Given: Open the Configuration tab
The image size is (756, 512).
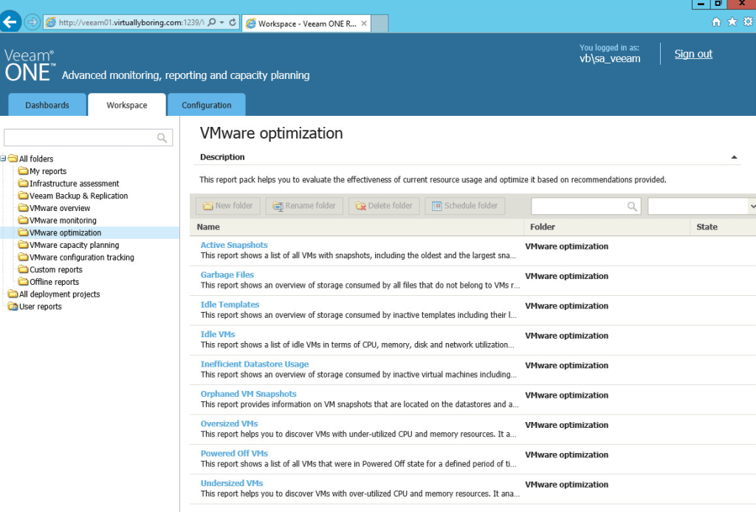Looking at the screenshot, I should (x=206, y=105).
